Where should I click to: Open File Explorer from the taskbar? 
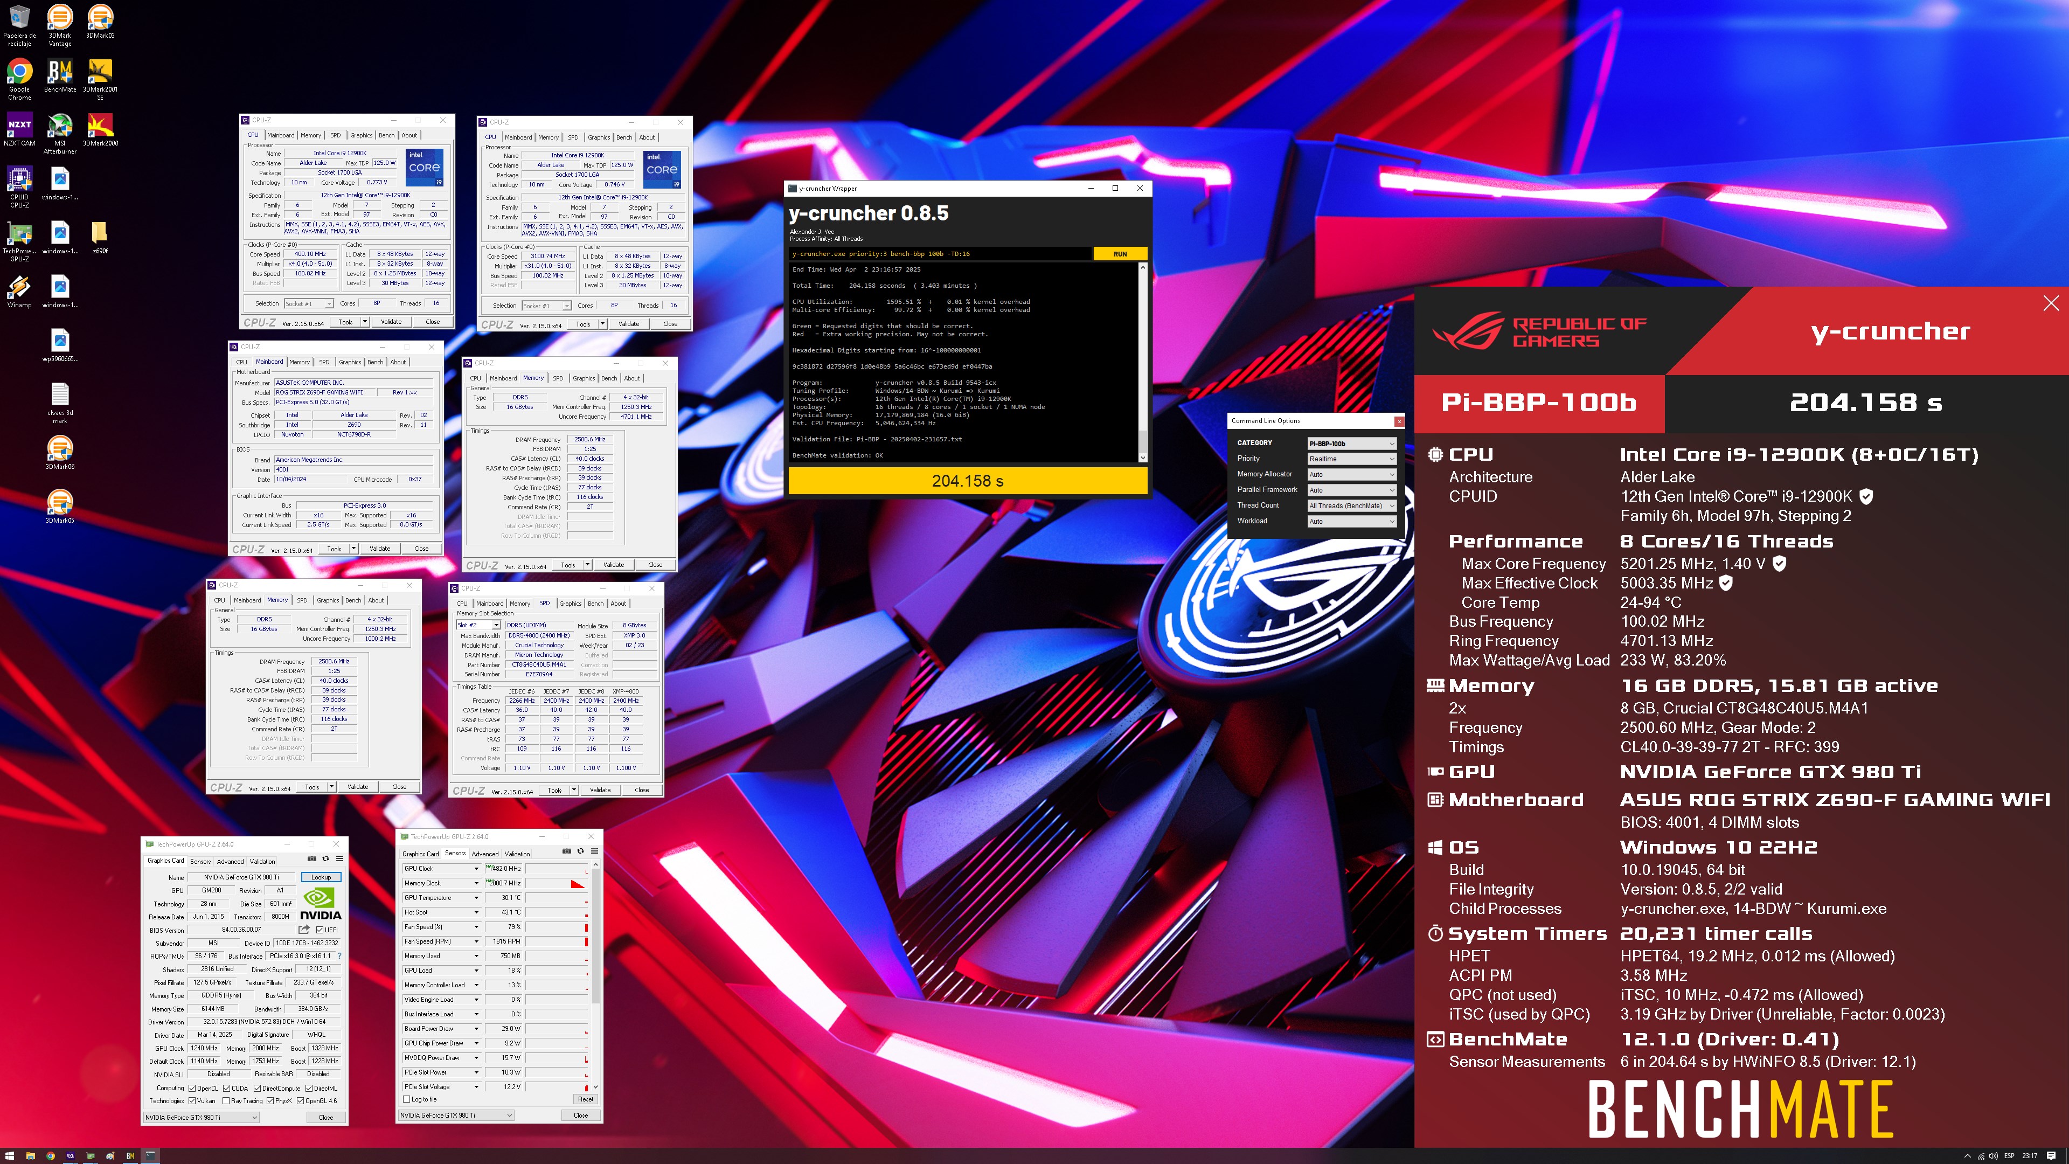[x=31, y=1156]
